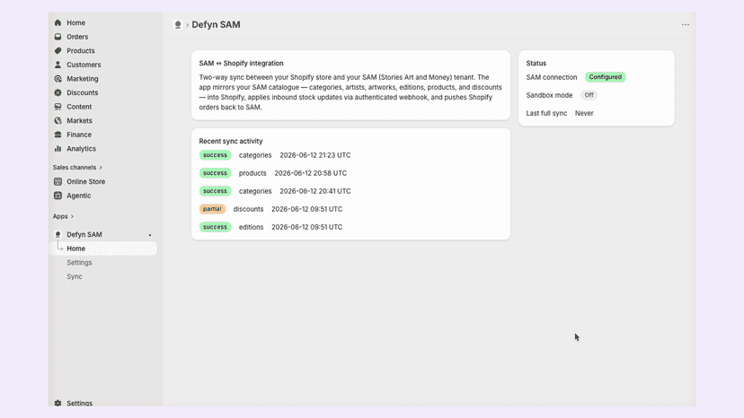Click the Markets sidebar link
This screenshot has width=744, height=418.
[x=79, y=120]
